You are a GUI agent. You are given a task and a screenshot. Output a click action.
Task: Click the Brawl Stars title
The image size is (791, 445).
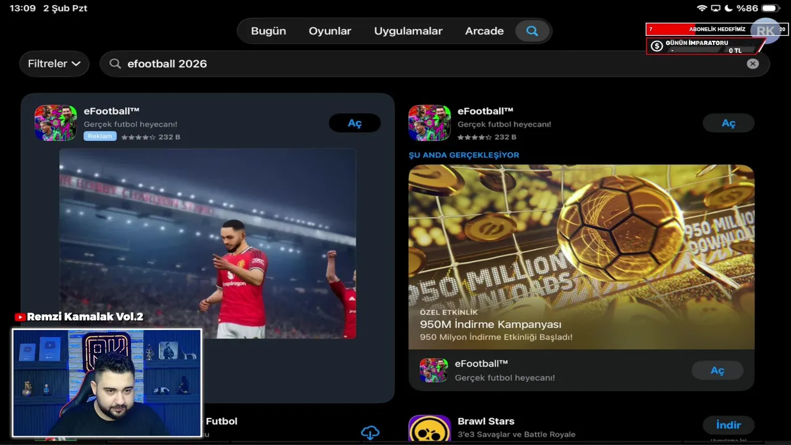486,421
